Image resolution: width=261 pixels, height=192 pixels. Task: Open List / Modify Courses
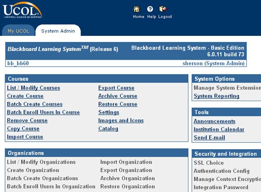[34, 88]
